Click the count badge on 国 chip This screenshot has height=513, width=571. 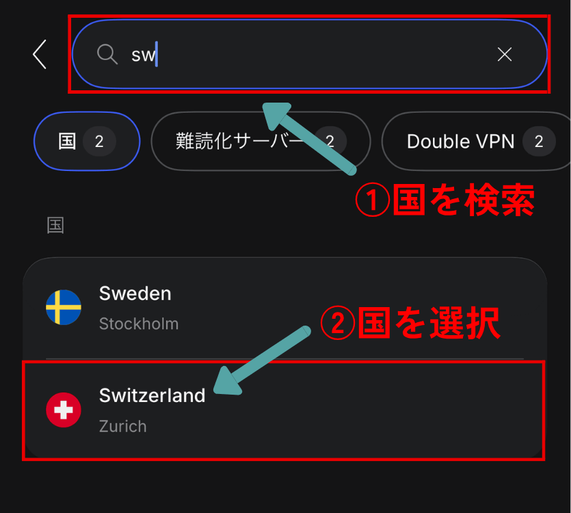[99, 142]
